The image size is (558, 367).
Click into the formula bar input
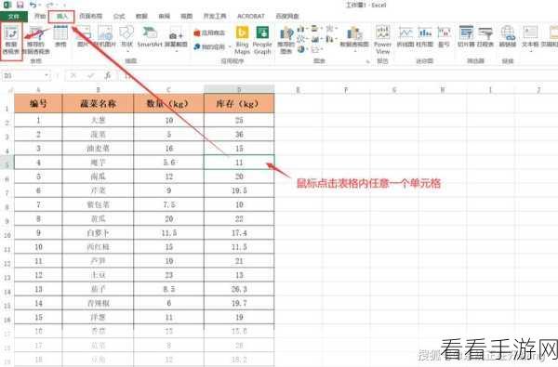[339, 75]
